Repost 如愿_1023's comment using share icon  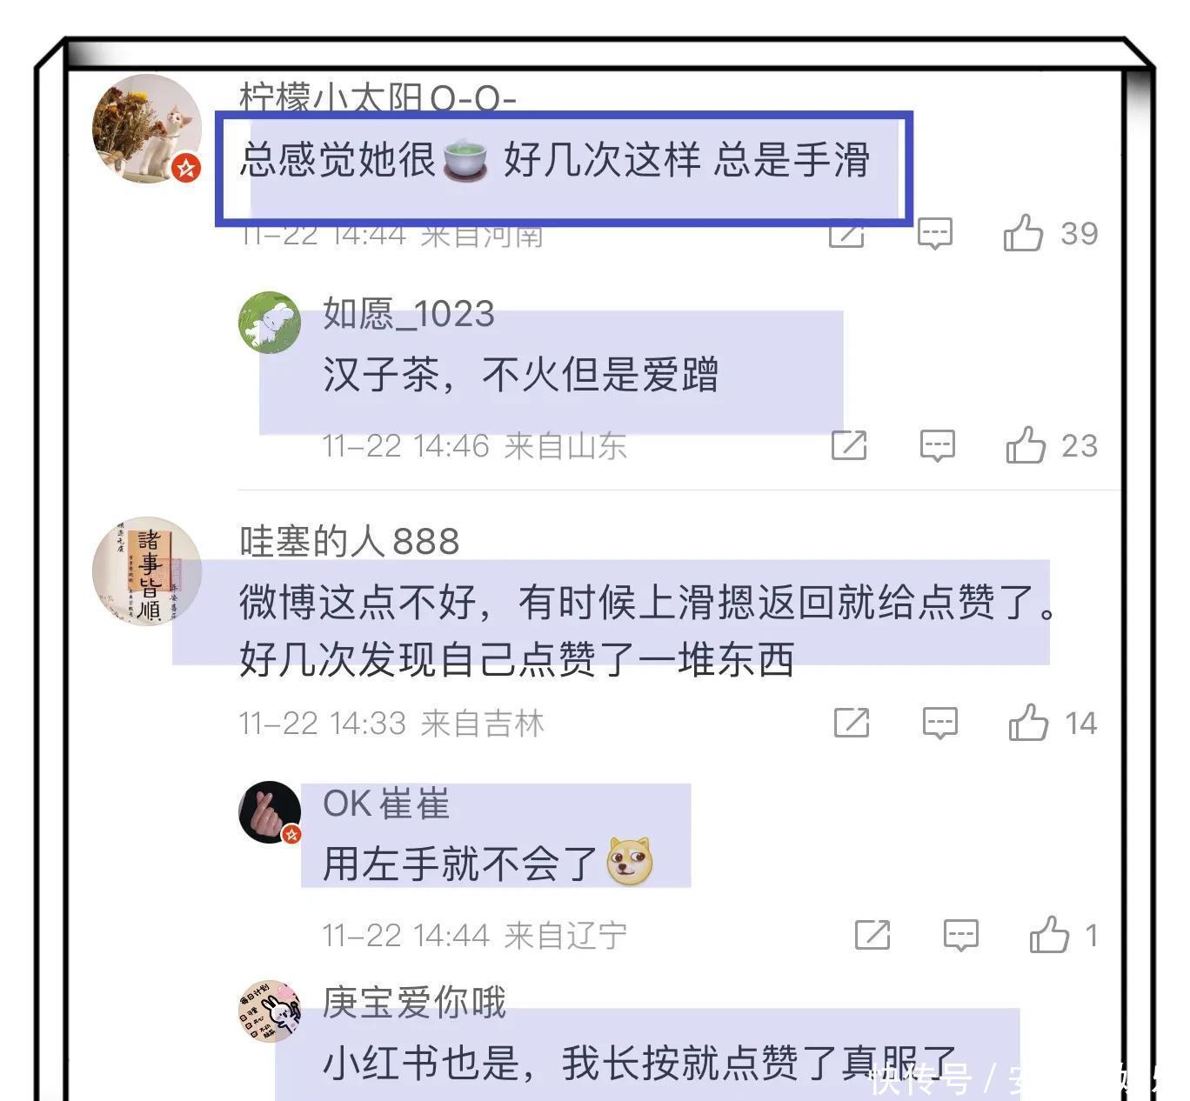(849, 444)
